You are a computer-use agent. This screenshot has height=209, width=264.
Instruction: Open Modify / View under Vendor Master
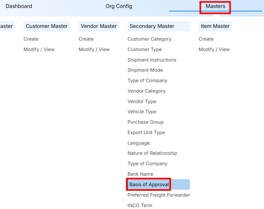(x=94, y=49)
